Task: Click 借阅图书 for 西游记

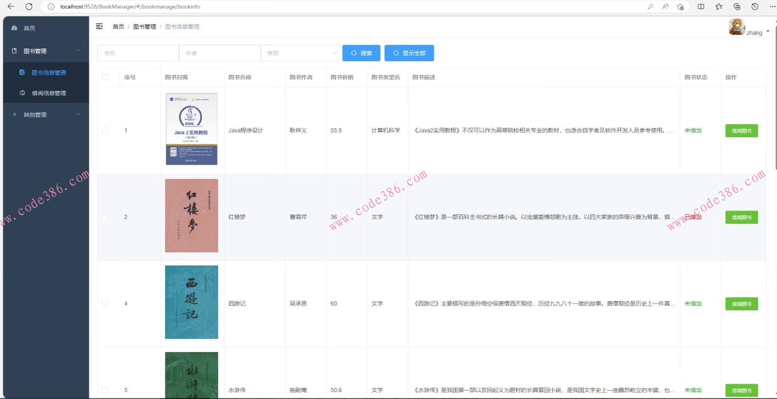Action: (x=741, y=303)
